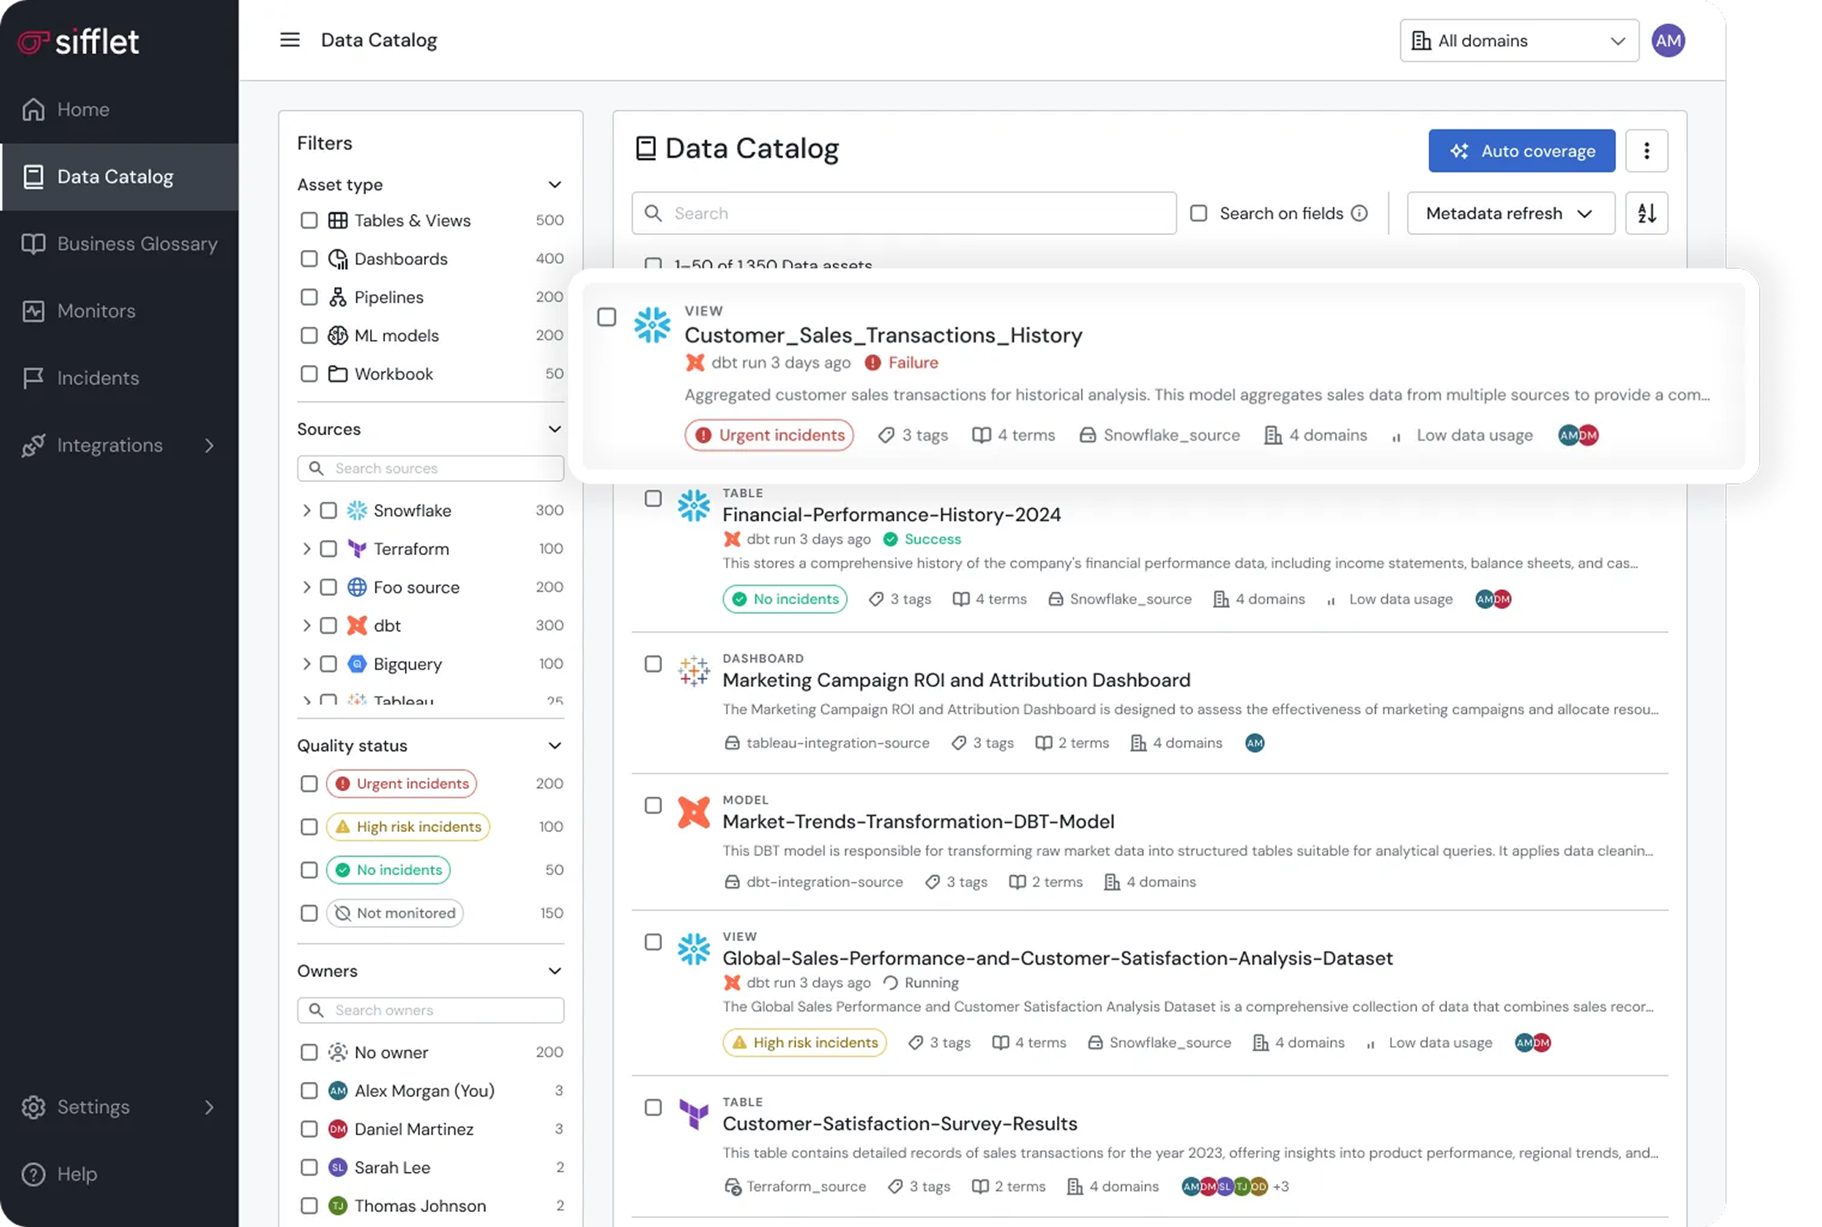Check the Tables & Views filter
The width and height of the screenshot is (1822, 1227).
tap(309, 221)
